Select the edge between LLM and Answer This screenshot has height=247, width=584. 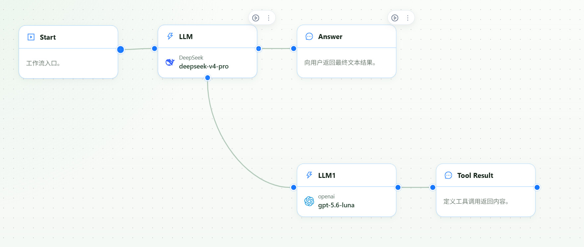click(276, 49)
